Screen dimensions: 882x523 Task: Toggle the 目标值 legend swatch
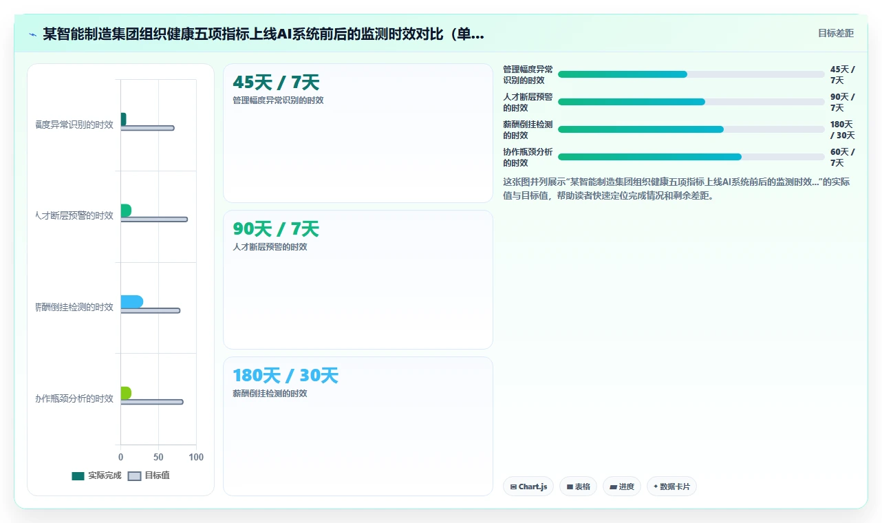coord(134,476)
